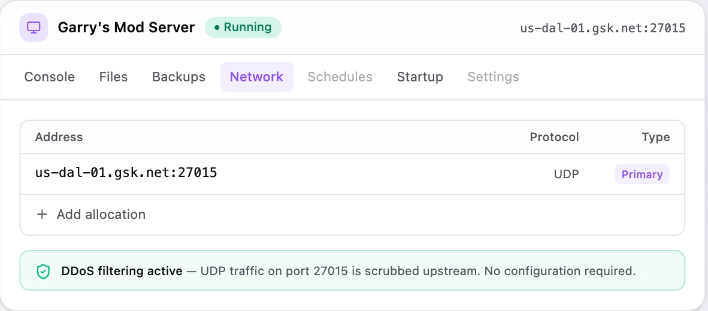Image resolution: width=708 pixels, height=311 pixels.
Task: Open the Schedules tab
Action: click(340, 77)
